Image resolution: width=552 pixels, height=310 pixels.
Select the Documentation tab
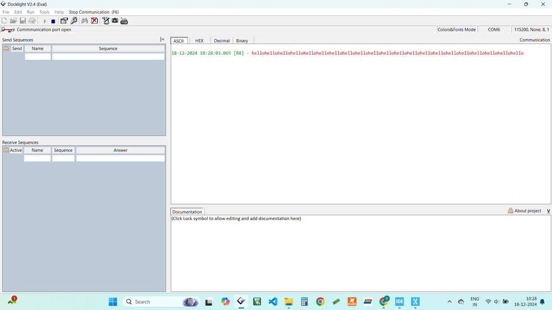click(187, 212)
